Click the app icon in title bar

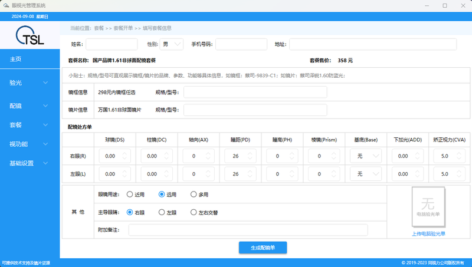click(6, 5)
